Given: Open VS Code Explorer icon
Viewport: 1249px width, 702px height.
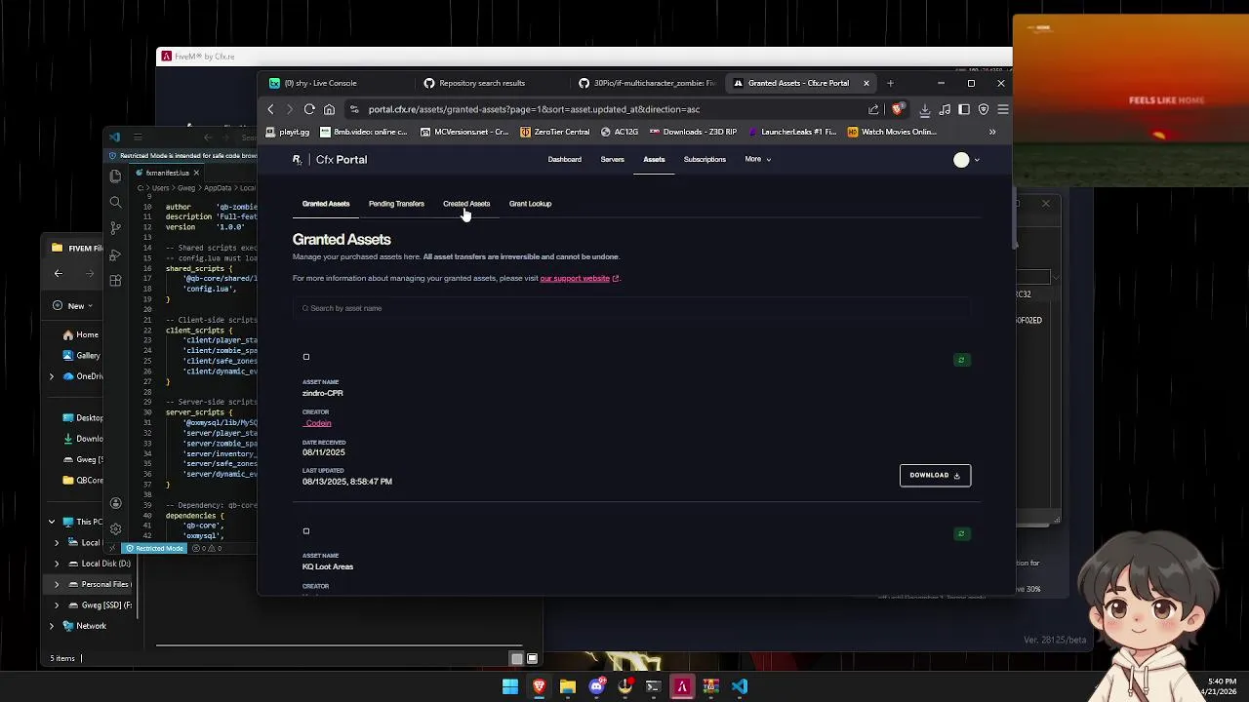Looking at the screenshot, I should (115, 175).
